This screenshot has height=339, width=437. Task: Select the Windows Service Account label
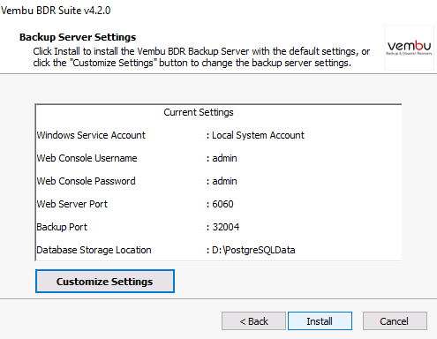91,135
